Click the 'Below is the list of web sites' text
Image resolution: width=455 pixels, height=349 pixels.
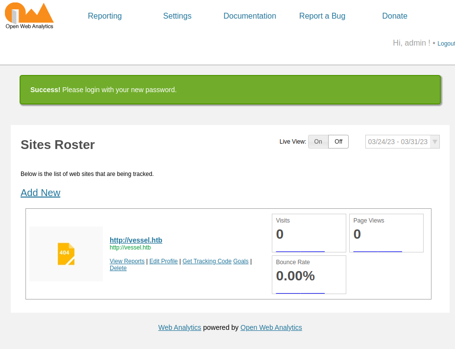[87, 174]
